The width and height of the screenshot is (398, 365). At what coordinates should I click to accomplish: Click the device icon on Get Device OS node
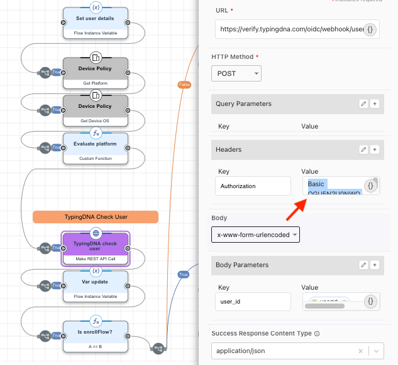[96, 95]
